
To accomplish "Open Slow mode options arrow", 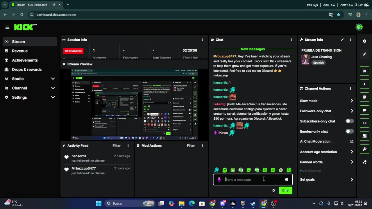I will pos(352,101).
